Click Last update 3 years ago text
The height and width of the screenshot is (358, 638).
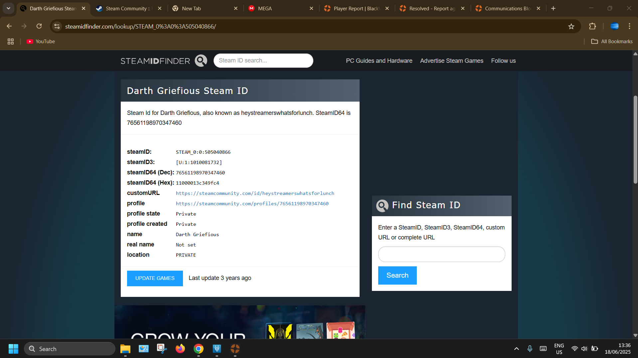click(220, 278)
